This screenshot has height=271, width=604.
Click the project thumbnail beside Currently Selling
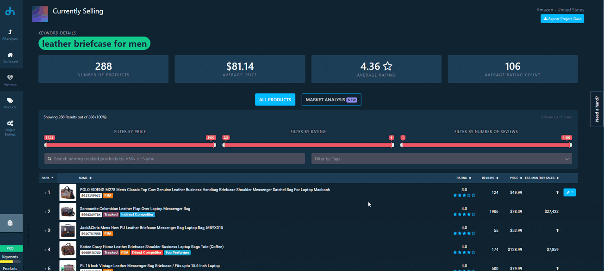[40, 14]
